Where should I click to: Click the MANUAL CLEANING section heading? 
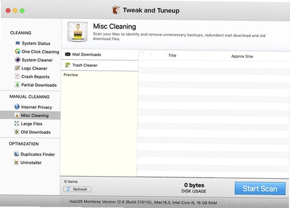coord(30,96)
